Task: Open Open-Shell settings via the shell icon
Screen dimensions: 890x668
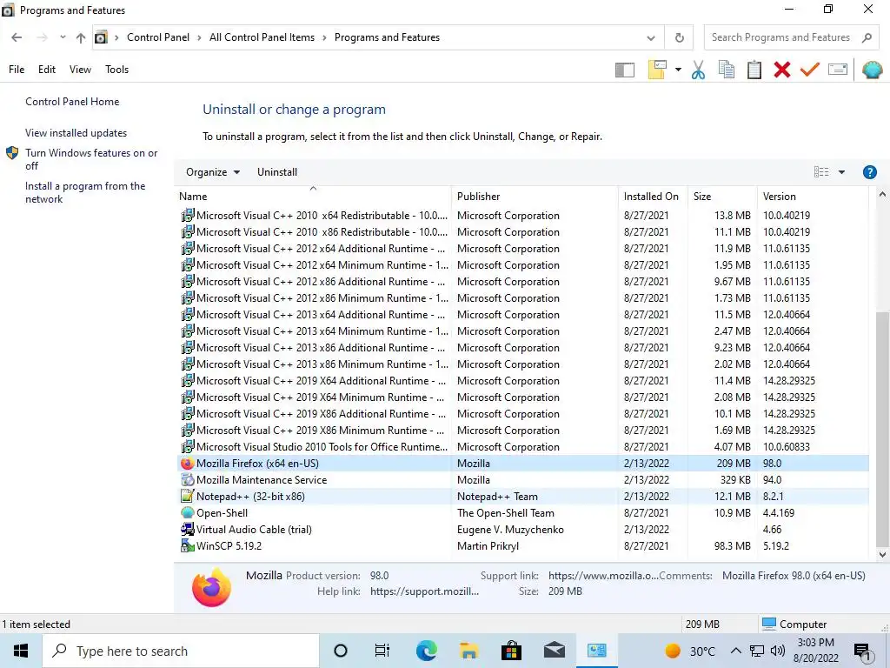Action: pyautogui.click(x=872, y=70)
